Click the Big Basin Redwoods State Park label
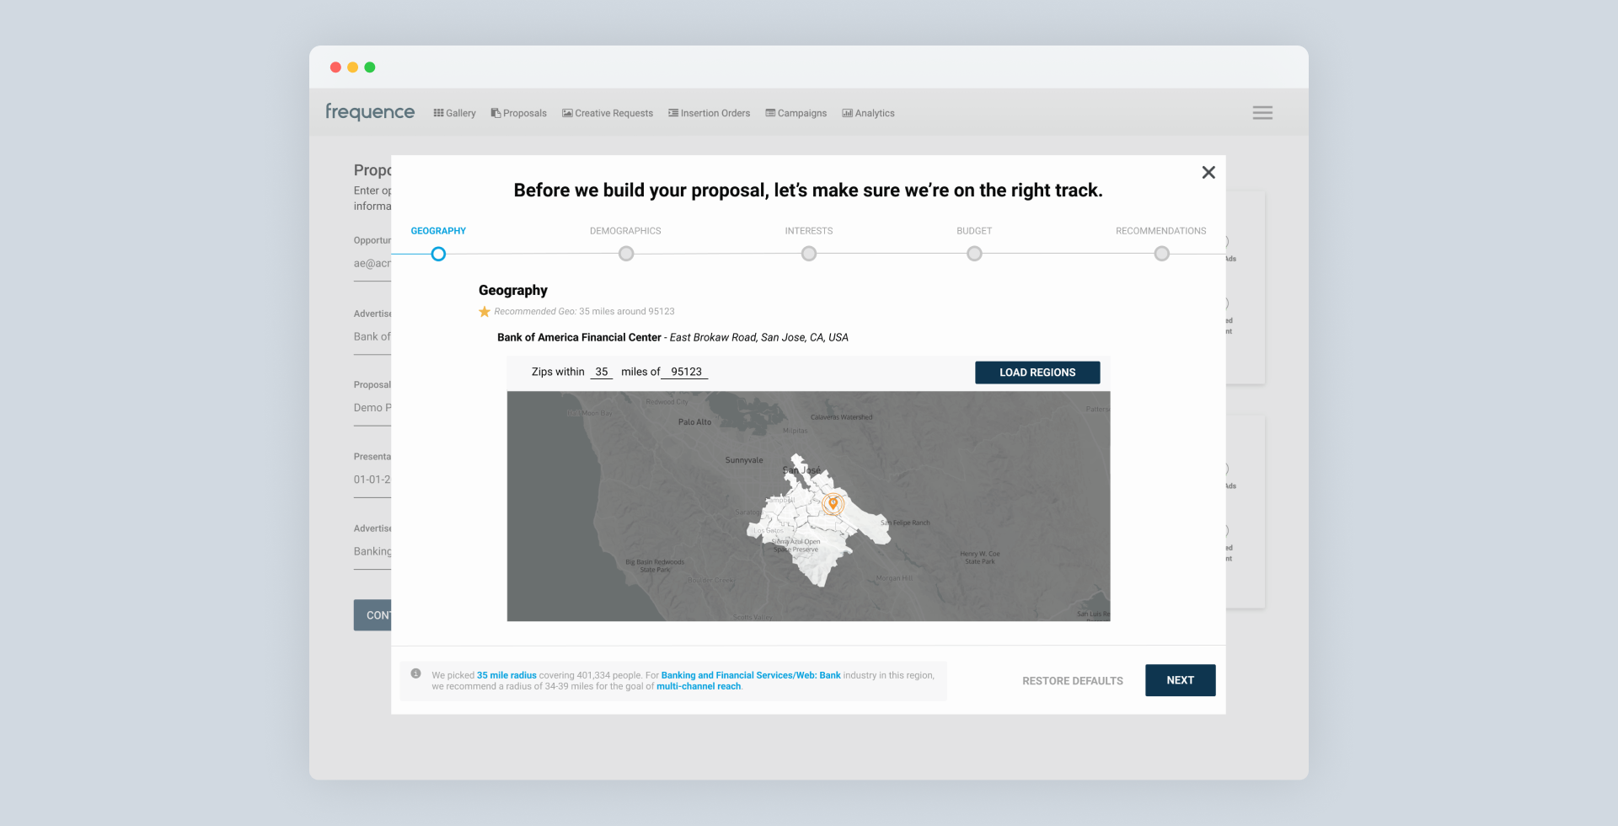This screenshot has height=826, width=1618. tap(655, 566)
